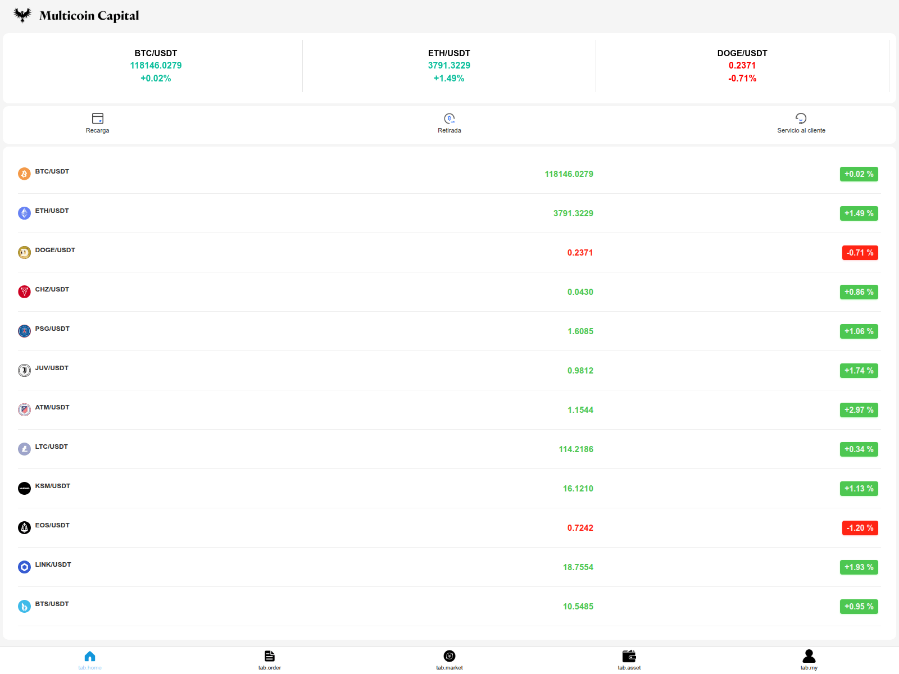Click the Litecoin icon in the LTC/USDT row
Screen dimensions: 899x674
[24, 449]
